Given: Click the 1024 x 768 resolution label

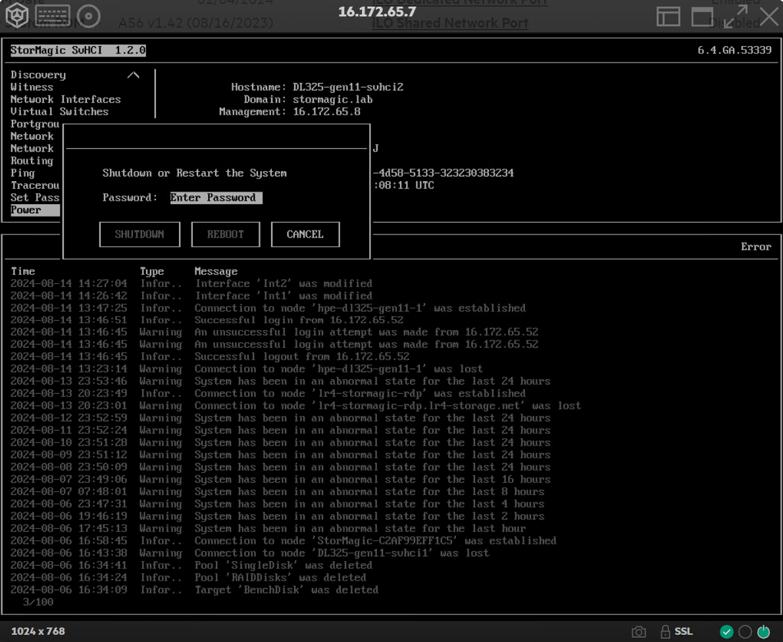Looking at the screenshot, I should pyautogui.click(x=38, y=631).
